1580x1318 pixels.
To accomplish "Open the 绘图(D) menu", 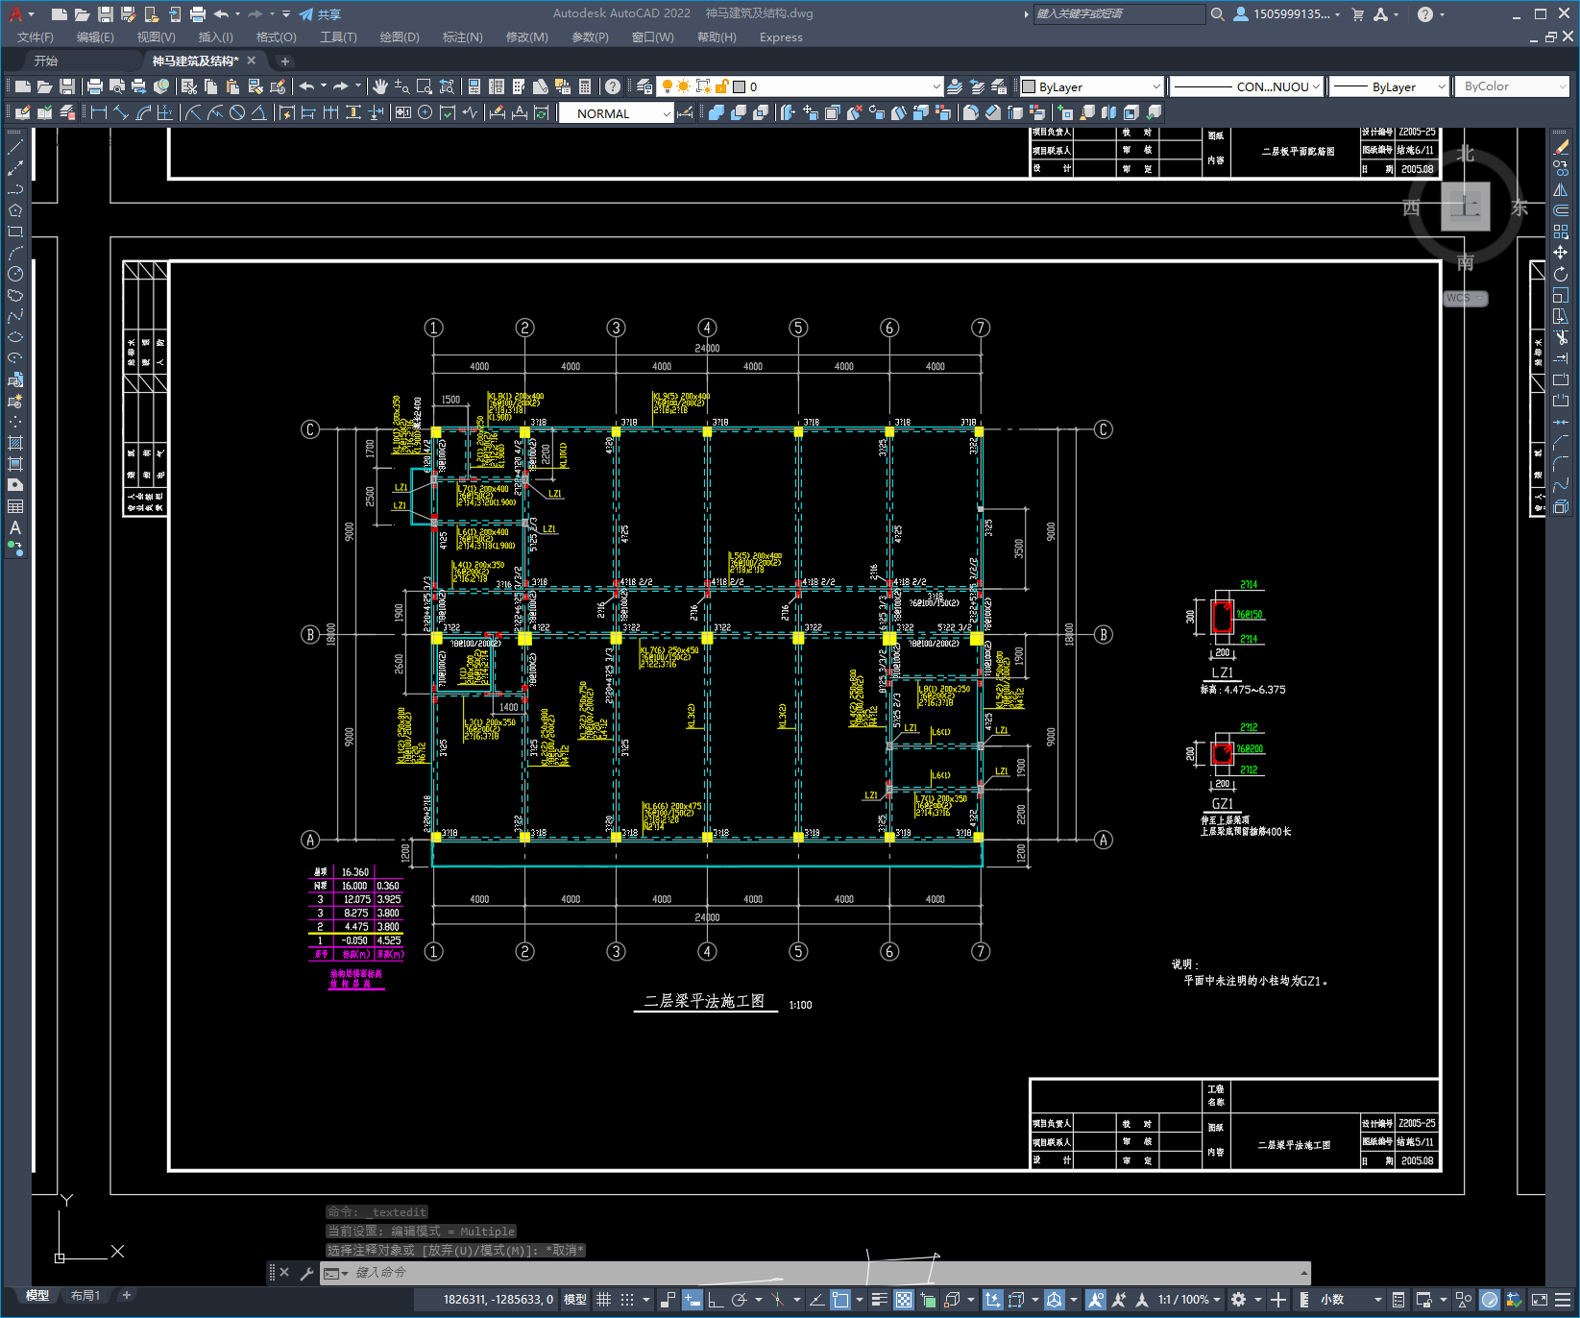I will coord(400,37).
